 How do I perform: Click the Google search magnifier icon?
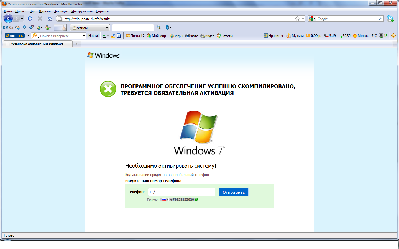(381, 19)
